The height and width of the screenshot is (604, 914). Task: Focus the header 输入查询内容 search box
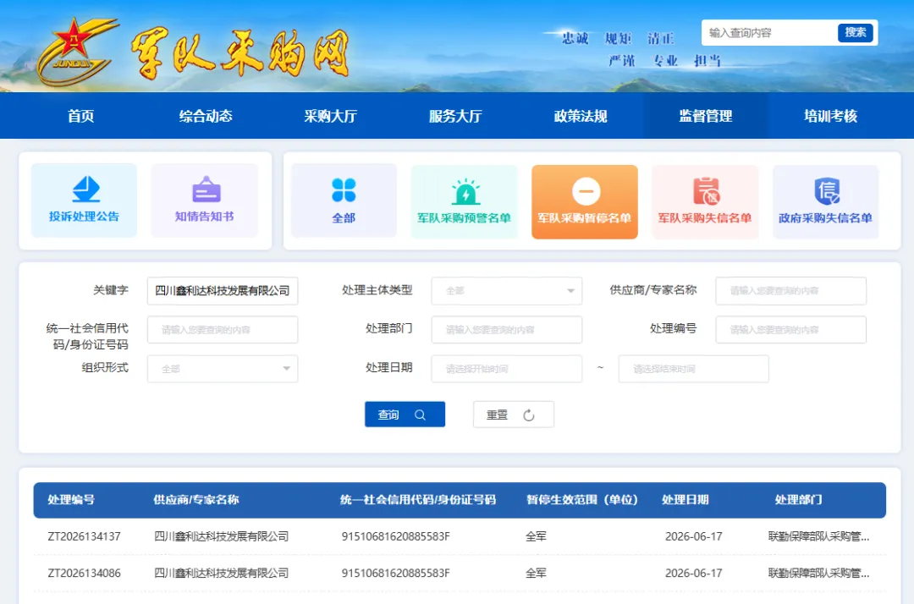(x=769, y=33)
